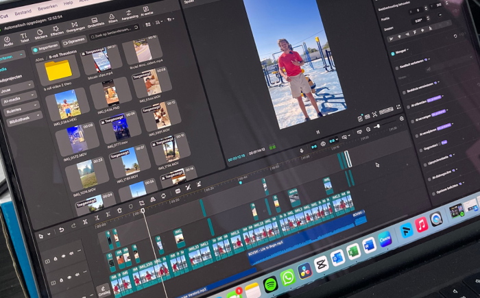
Task: Open the Bewerken menu
Action: coord(47,8)
